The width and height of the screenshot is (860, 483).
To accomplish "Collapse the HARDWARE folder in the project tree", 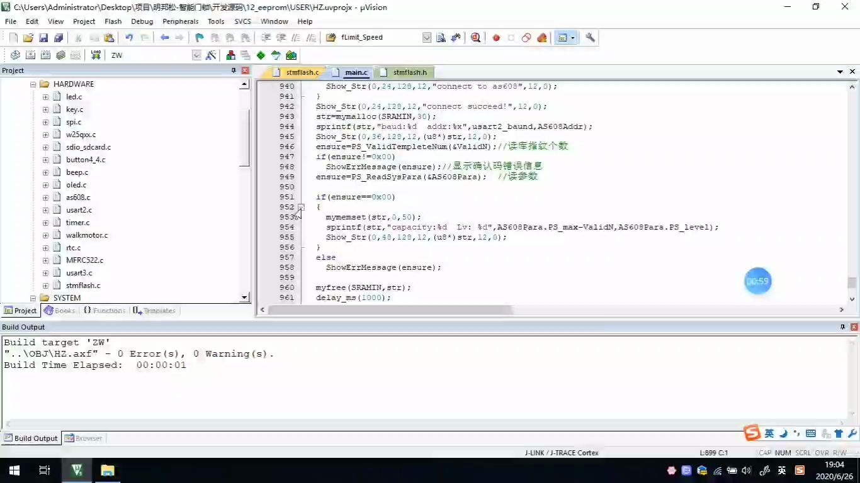I will [x=33, y=84].
